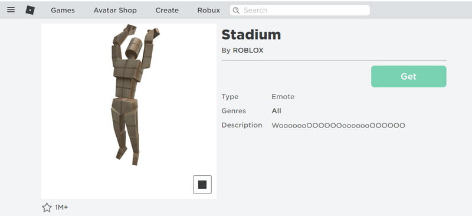Viewport: 472px width, 216px height.
Task: Click the Type field label
Action: [x=230, y=97]
